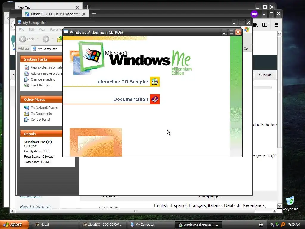Image resolution: width=305 pixels, height=229 pixels.
Task: Collapse the System Tasks panel header
Action: coord(41,59)
